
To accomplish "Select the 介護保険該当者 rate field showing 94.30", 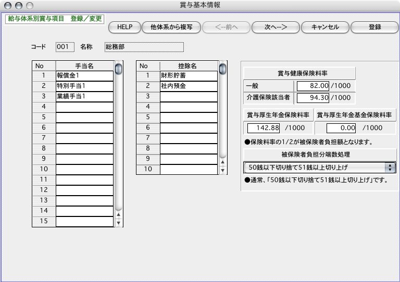I will point(314,97).
